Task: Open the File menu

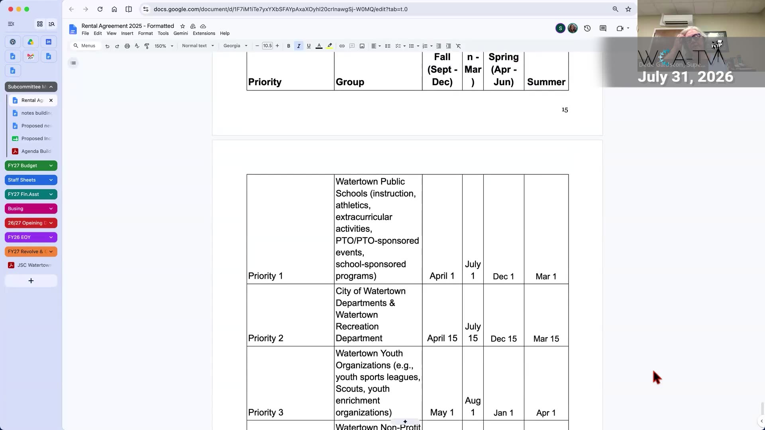Action: (85, 33)
